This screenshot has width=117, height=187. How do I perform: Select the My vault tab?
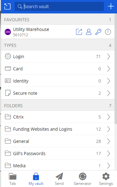coord(36,179)
